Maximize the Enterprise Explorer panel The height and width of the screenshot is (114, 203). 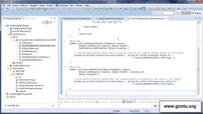(55, 18)
